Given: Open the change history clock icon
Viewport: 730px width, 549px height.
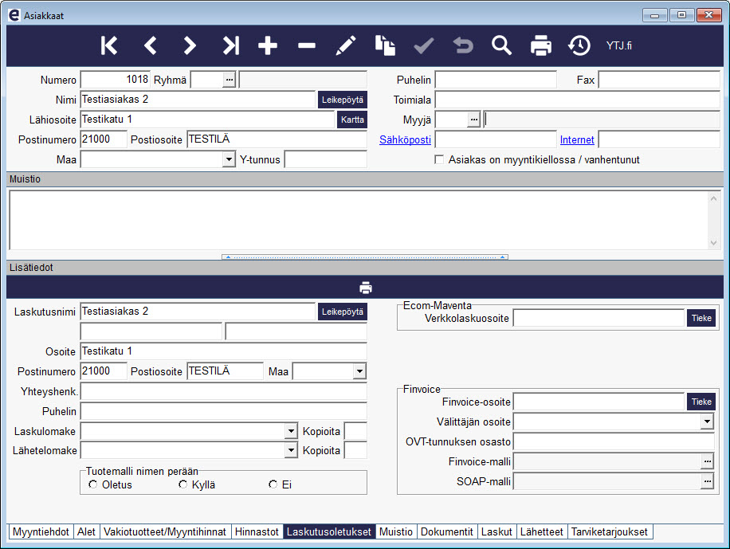Looking at the screenshot, I should (579, 45).
